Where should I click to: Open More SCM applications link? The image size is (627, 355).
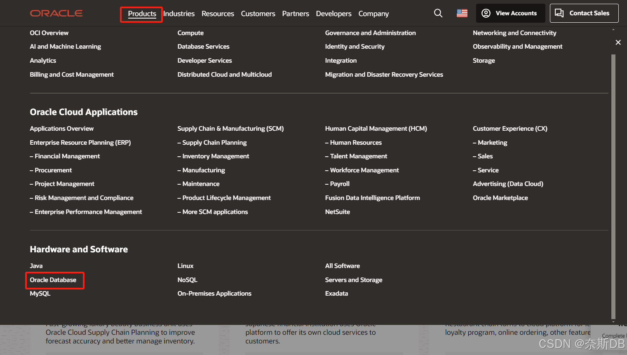[213, 212]
